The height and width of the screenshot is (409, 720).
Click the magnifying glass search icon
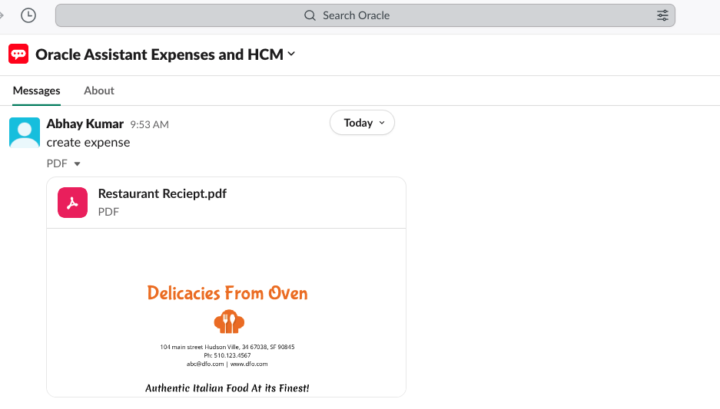pyautogui.click(x=310, y=15)
